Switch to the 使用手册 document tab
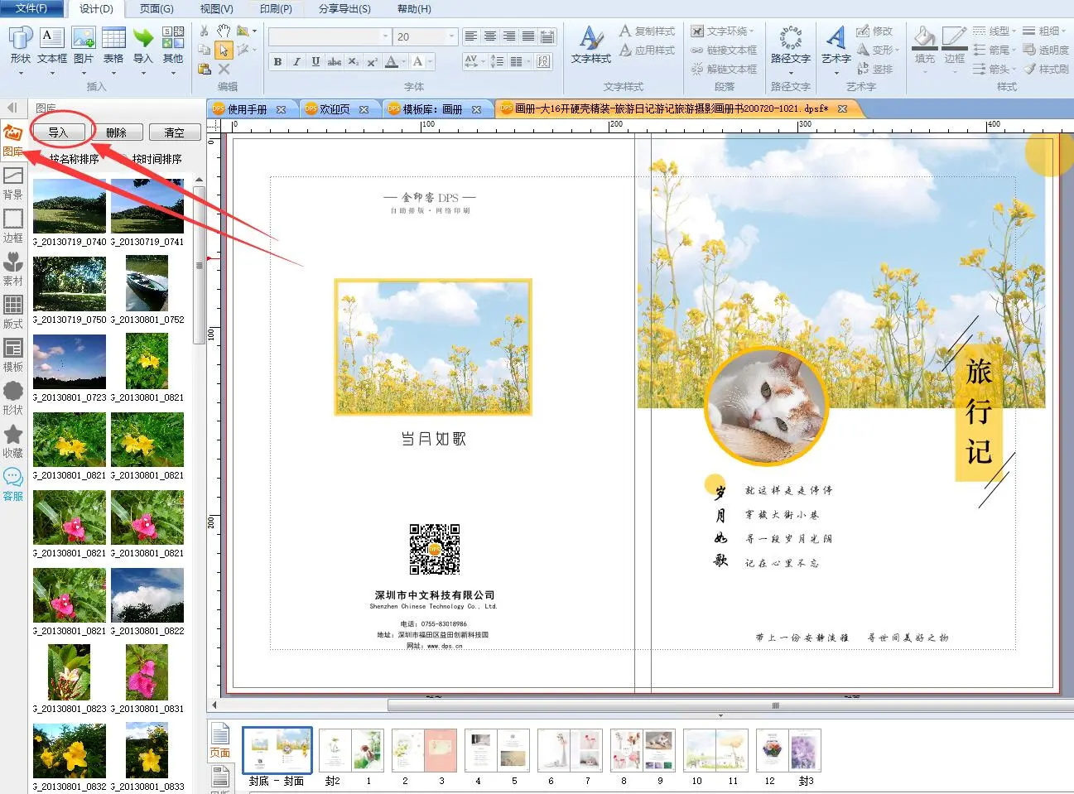 coord(247,109)
